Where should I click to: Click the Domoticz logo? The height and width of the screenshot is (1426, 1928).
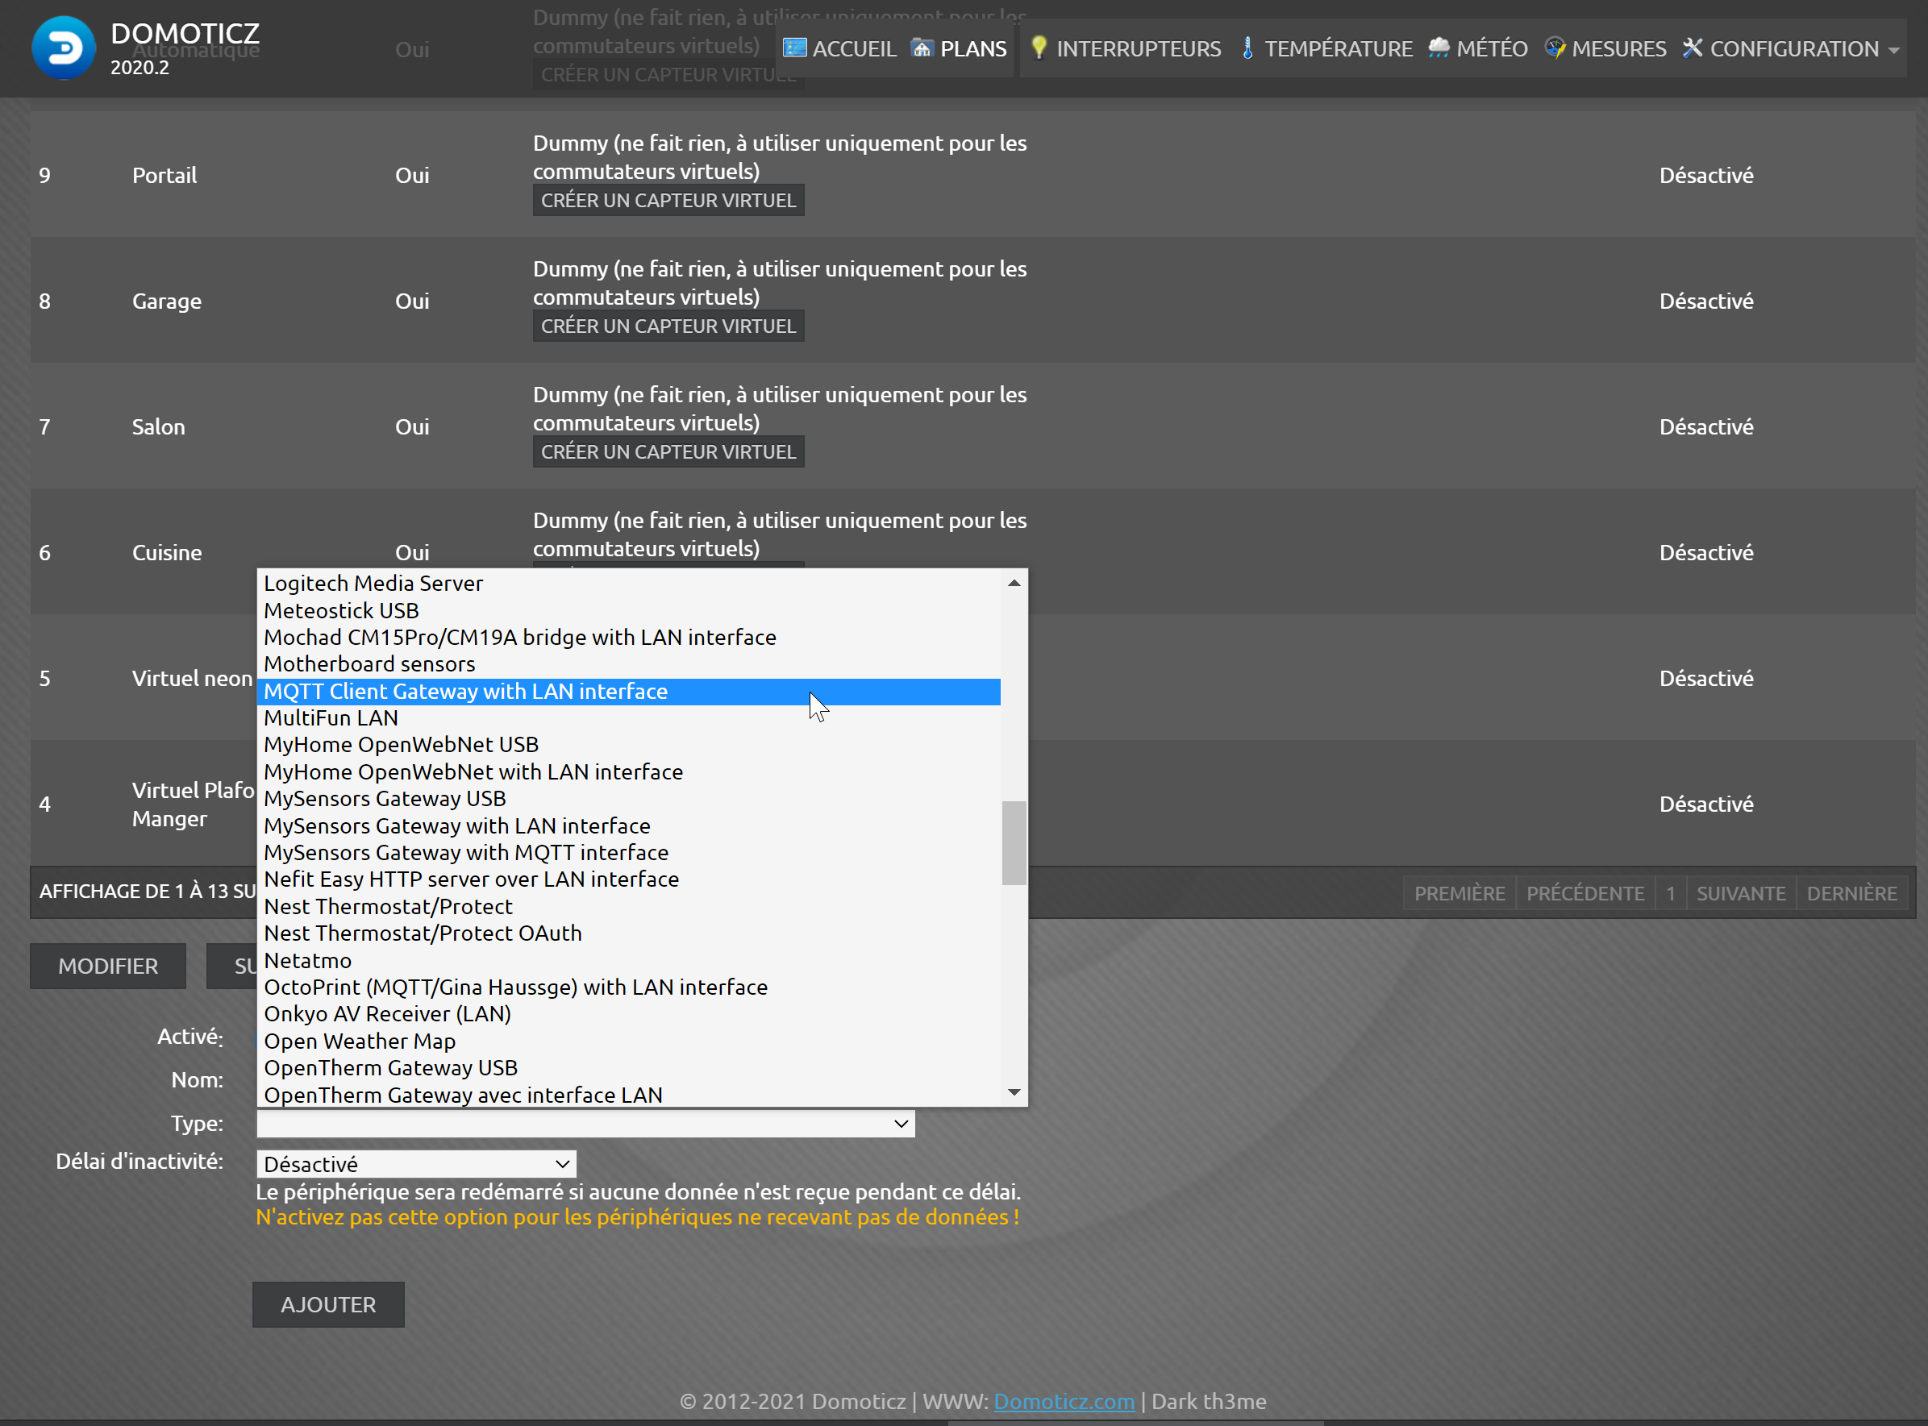pos(63,48)
